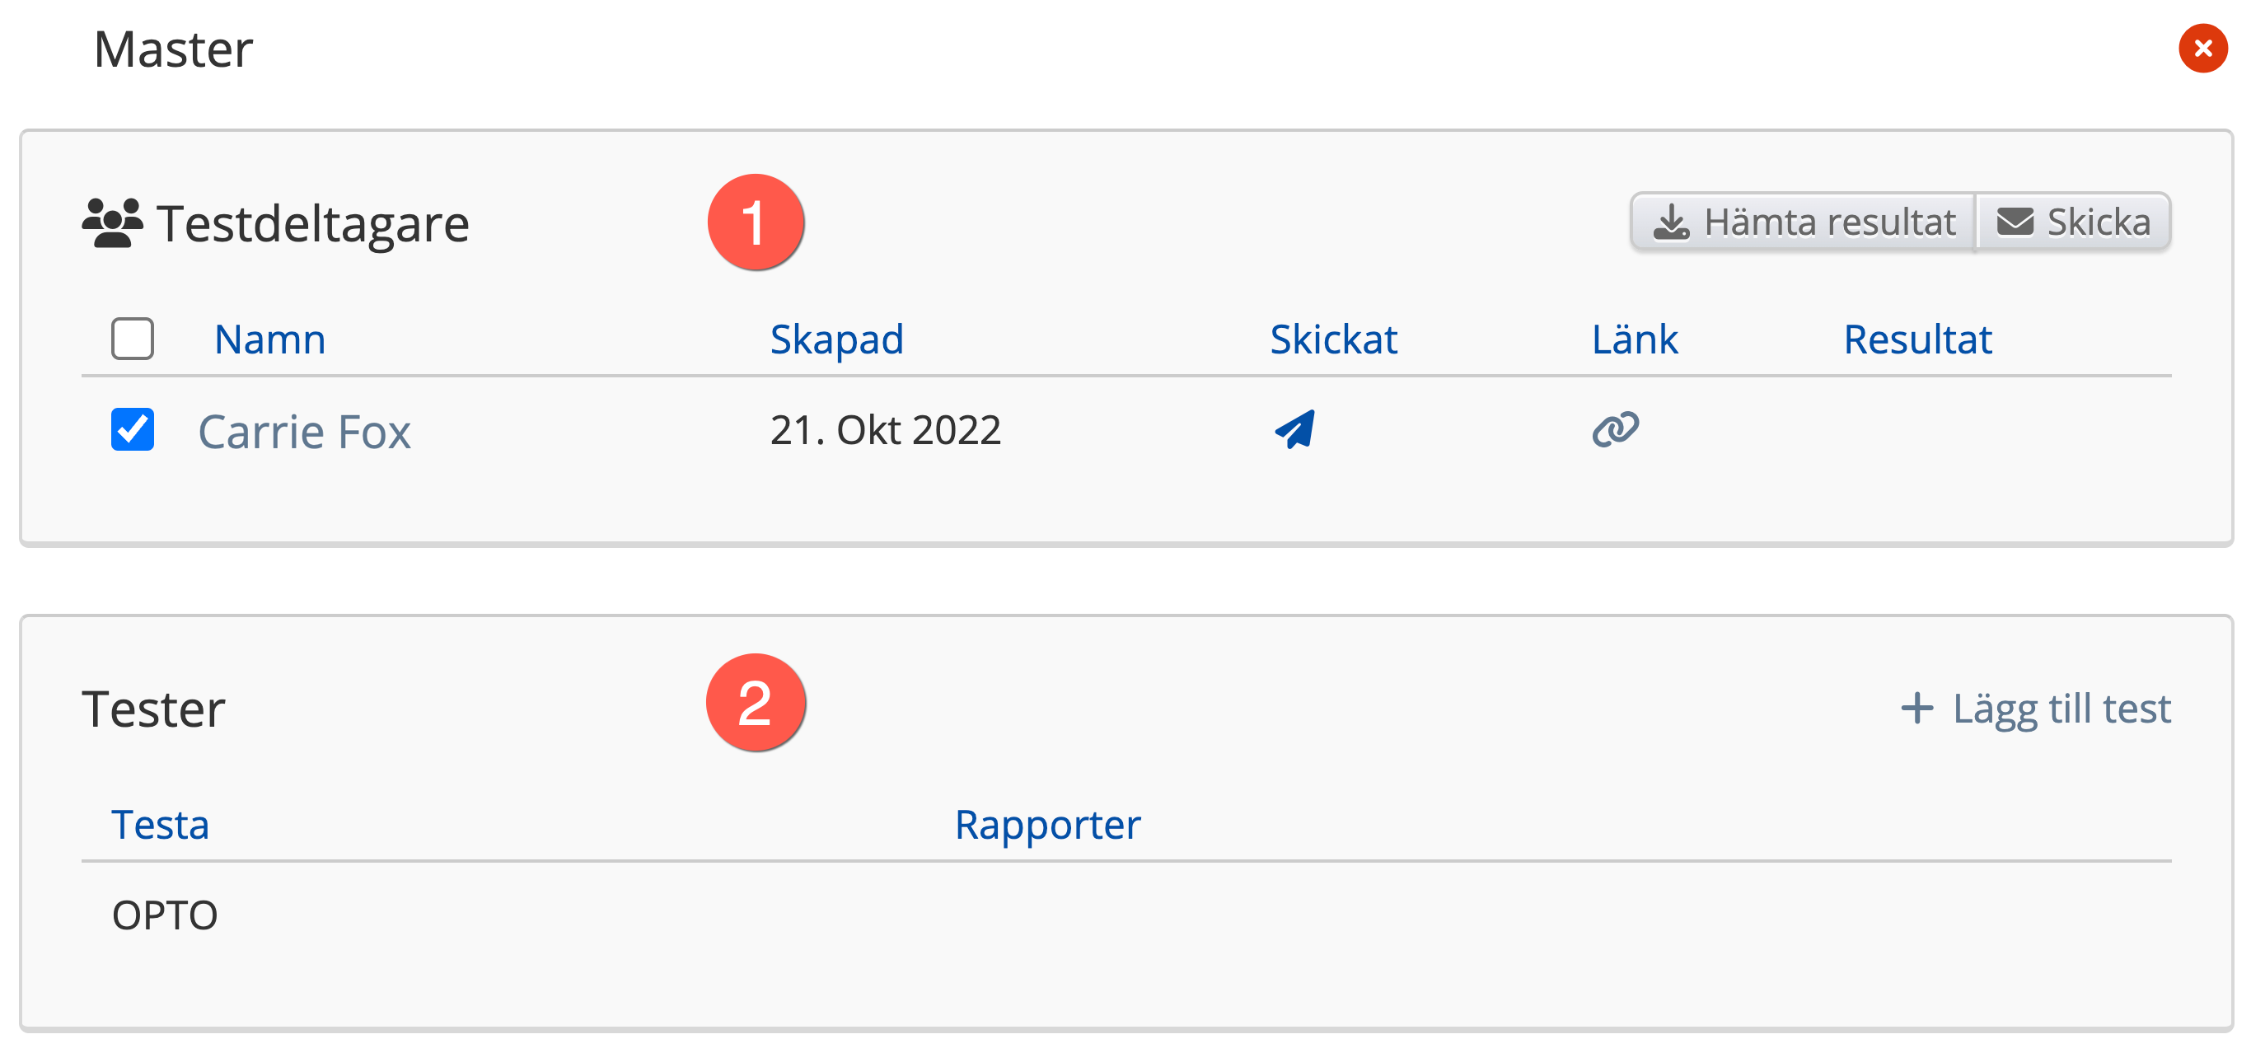Click the Lägg till test link
This screenshot has height=1053, width=2251.
pyautogui.click(x=2036, y=708)
